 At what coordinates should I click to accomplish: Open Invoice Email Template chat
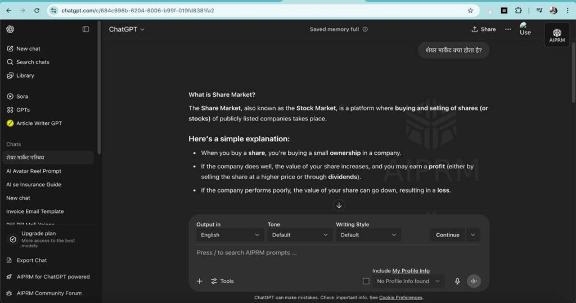pyautogui.click(x=35, y=211)
